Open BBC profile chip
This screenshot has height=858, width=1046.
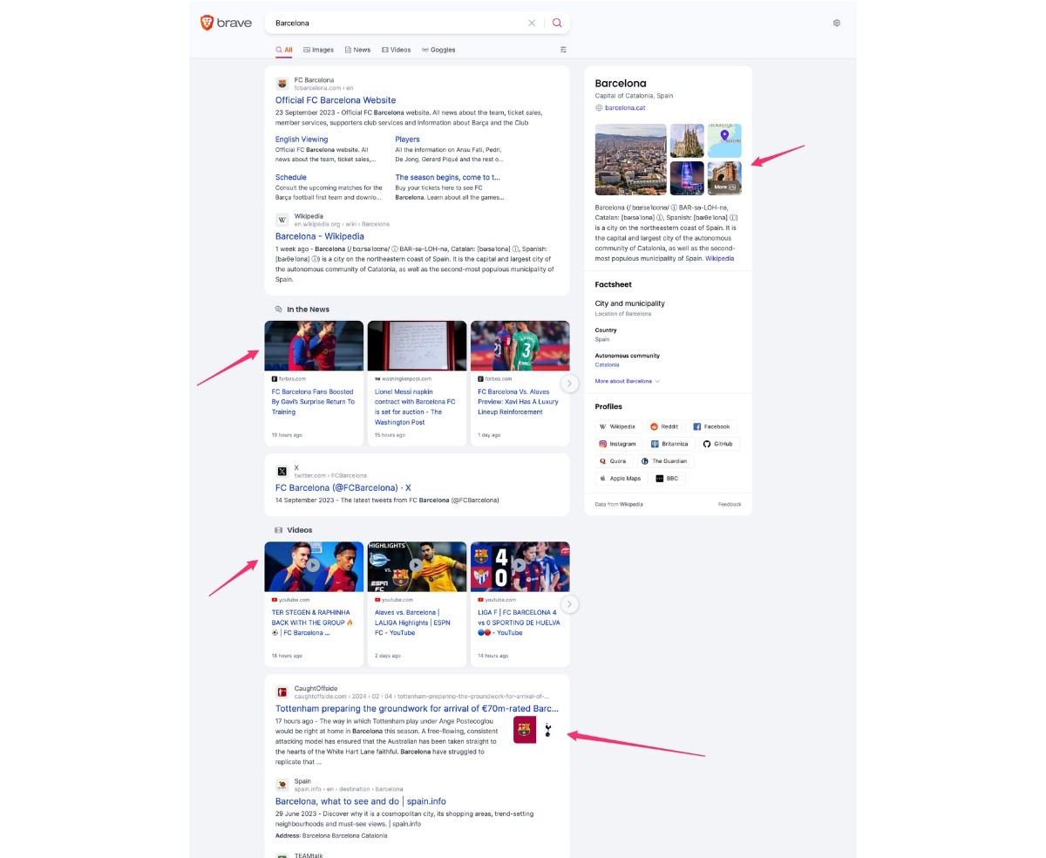669,479
